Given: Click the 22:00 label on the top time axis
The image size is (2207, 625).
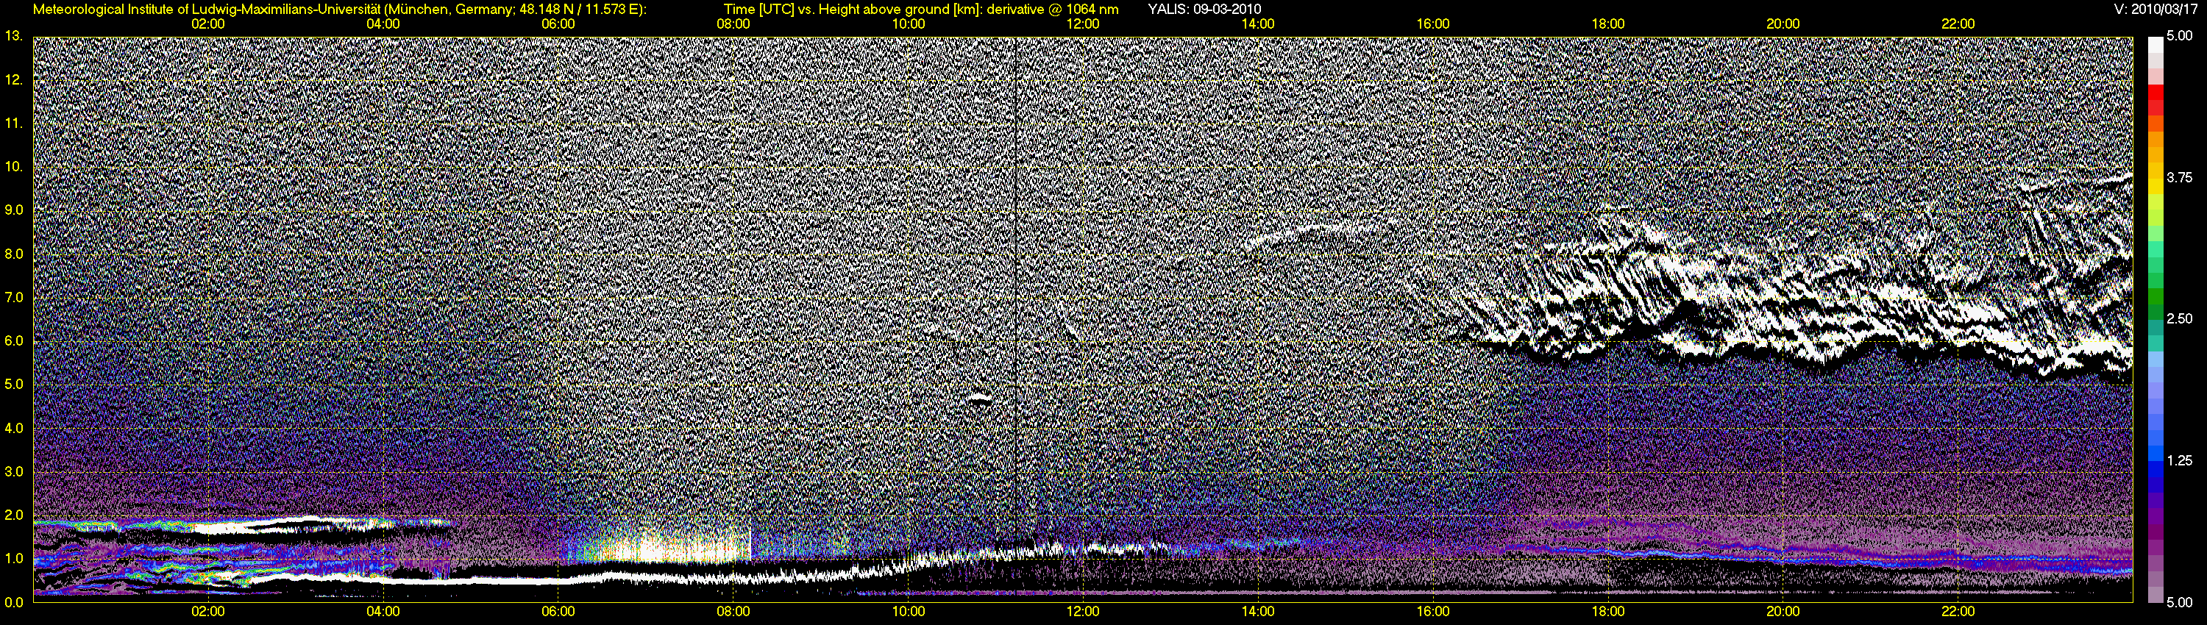Looking at the screenshot, I should click(x=1958, y=24).
